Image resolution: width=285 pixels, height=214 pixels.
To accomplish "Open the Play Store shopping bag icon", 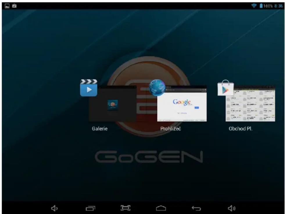I will point(225,88).
